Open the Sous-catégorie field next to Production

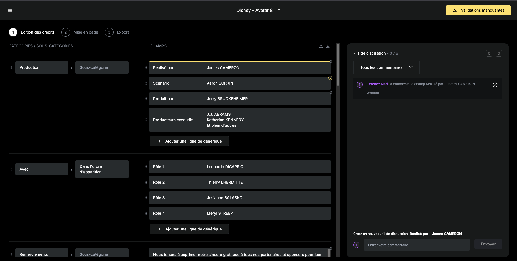click(102, 67)
